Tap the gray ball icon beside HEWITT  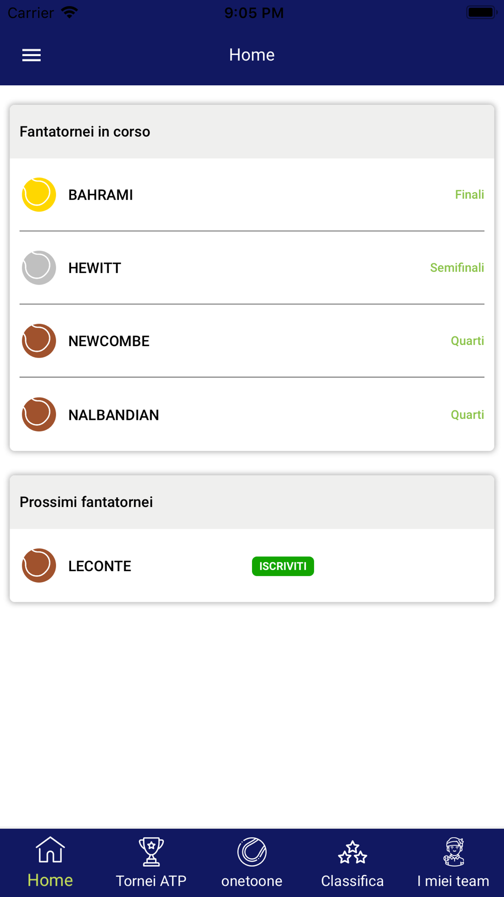click(39, 268)
